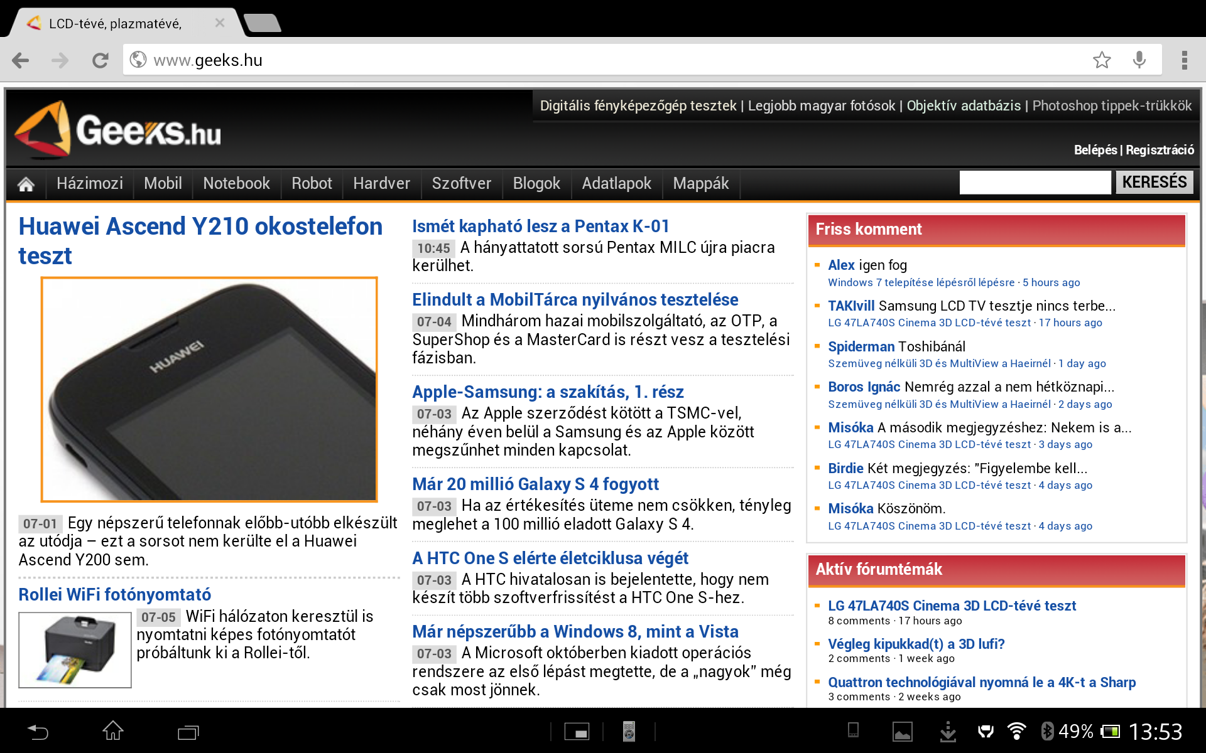
Task: Open the Belépés login link
Action: point(1095,150)
